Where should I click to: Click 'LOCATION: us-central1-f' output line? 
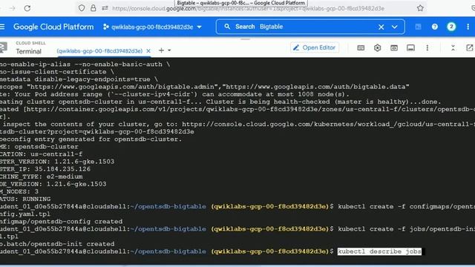41,154
